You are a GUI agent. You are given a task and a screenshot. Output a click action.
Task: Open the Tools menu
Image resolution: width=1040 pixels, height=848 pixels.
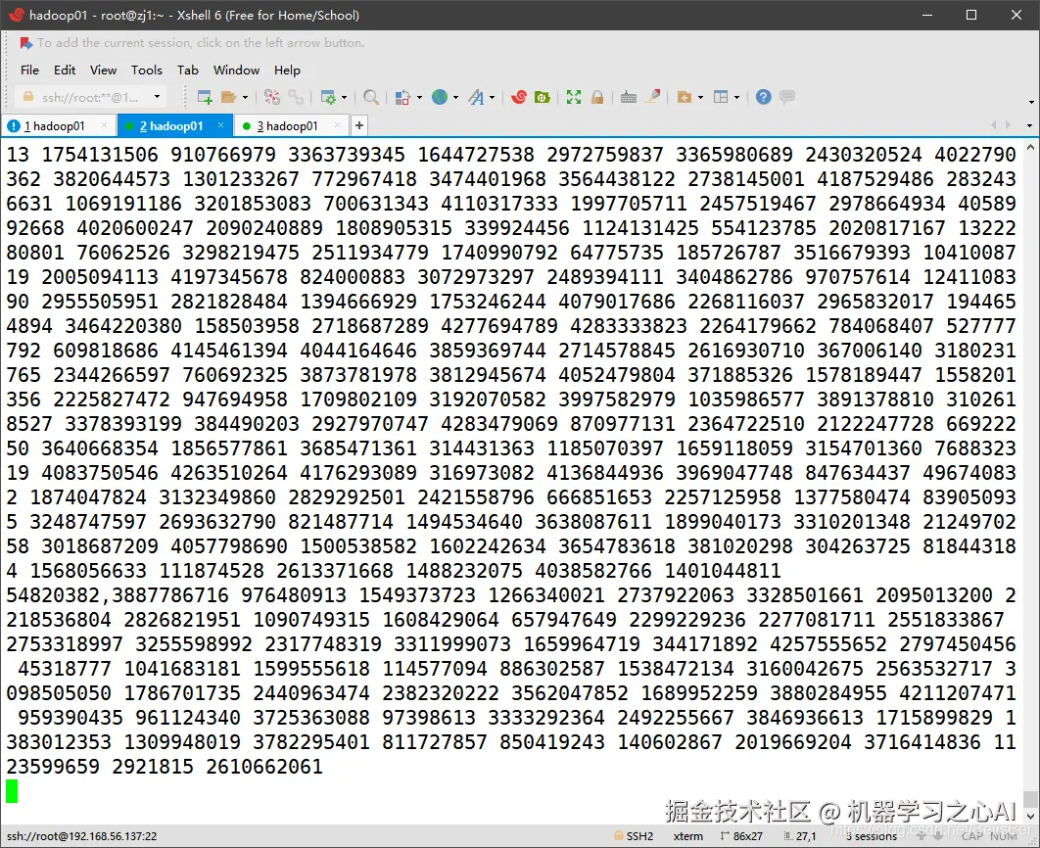coord(147,71)
